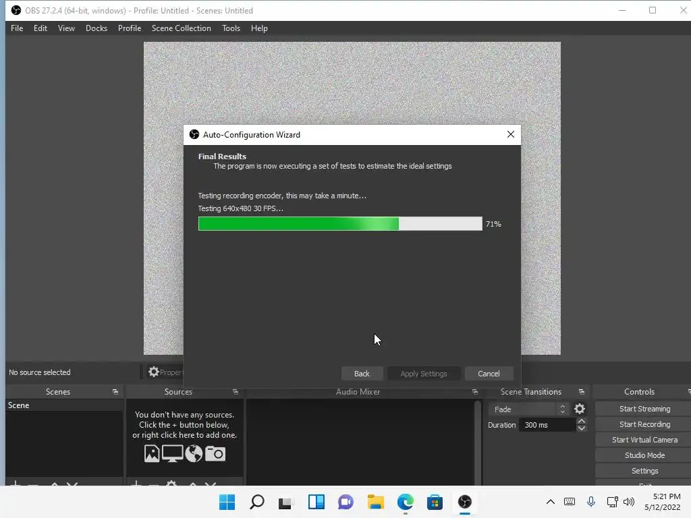Click the 71% progress label
Viewport: 691px width, 518px height.
pos(493,224)
